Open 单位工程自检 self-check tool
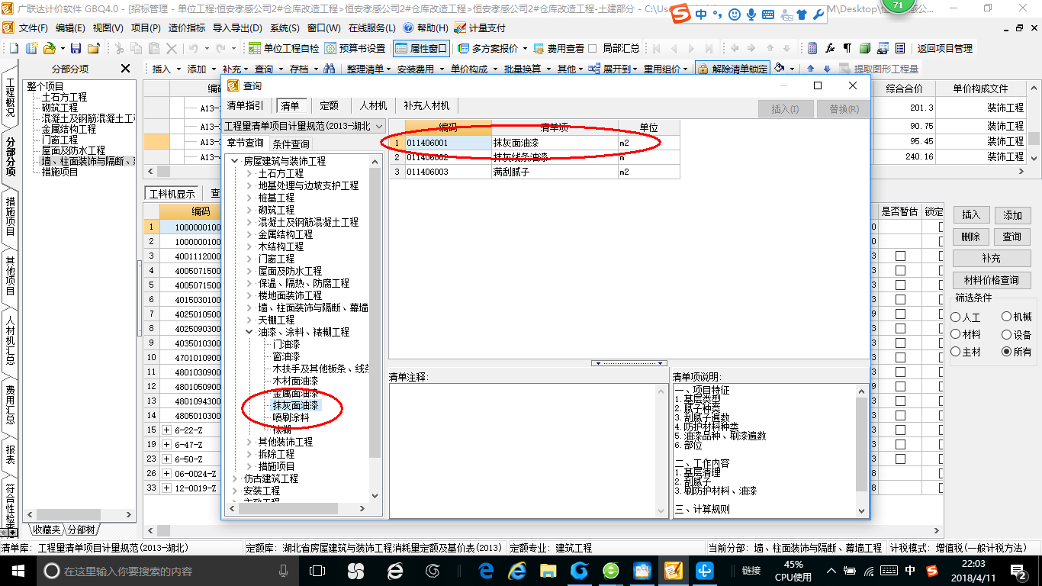 [284, 48]
